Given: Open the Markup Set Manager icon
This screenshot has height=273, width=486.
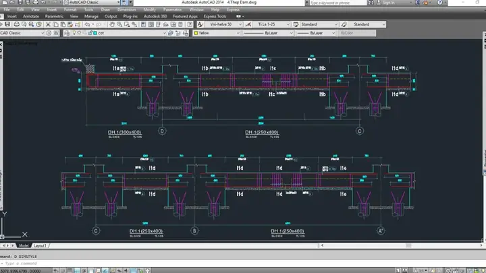Looking at the screenshot, I should coord(173,24).
